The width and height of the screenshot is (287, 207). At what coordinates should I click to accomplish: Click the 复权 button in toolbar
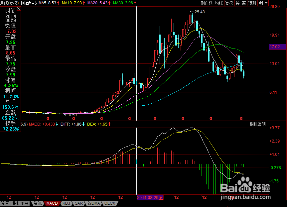(229, 3)
